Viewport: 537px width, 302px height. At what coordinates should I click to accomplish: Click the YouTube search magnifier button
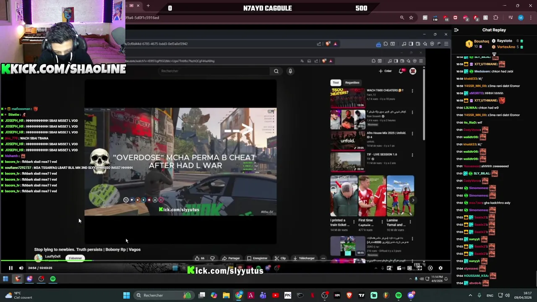[276, 71]
